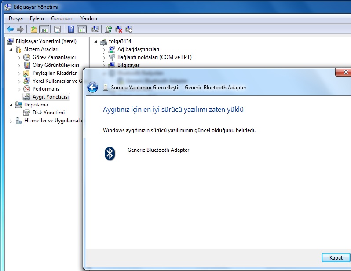351x271 pixels.
Task: Click the Performans gauge icon
Action: 27,89
